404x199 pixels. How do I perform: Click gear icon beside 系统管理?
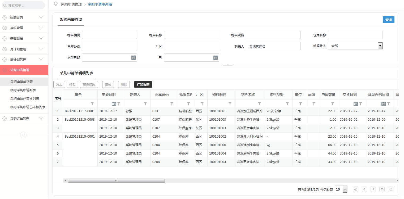(5, 28)
